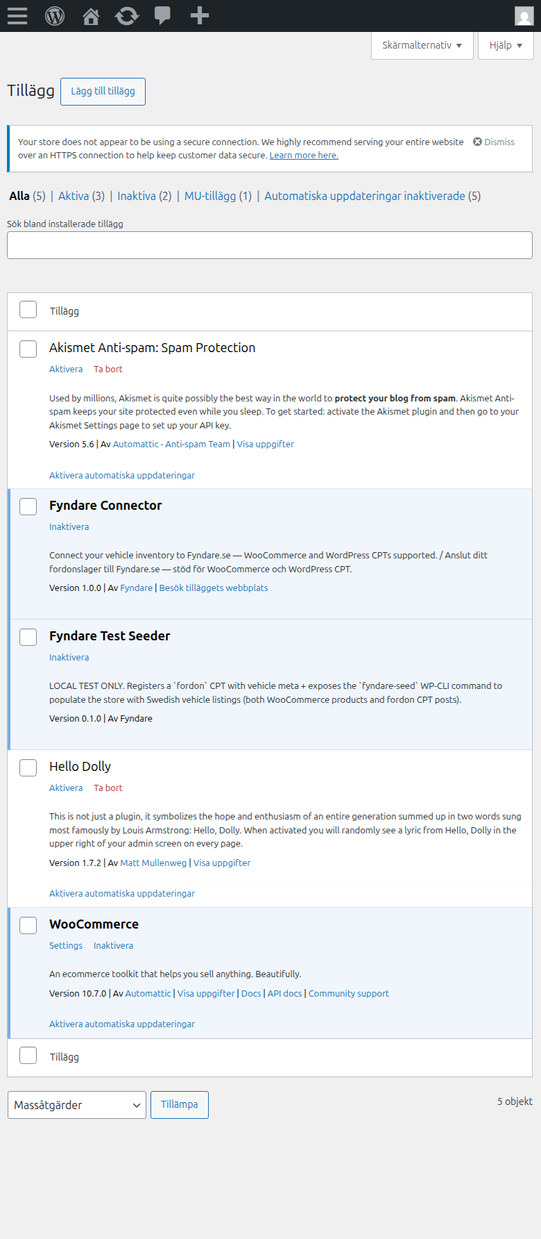Expand the Skärmalternativ panel

pyautogui.click(x=422, y=45)
